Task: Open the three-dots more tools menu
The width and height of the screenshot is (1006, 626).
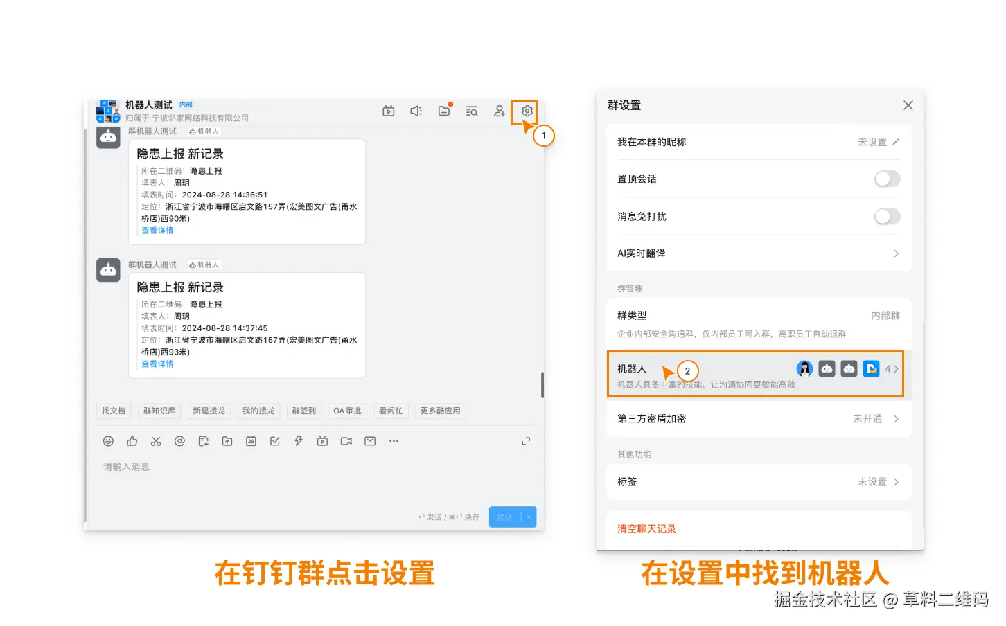Action: [x=394, y=441]
